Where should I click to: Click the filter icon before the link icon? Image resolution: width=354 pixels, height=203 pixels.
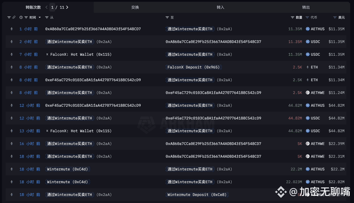(9, 17)
